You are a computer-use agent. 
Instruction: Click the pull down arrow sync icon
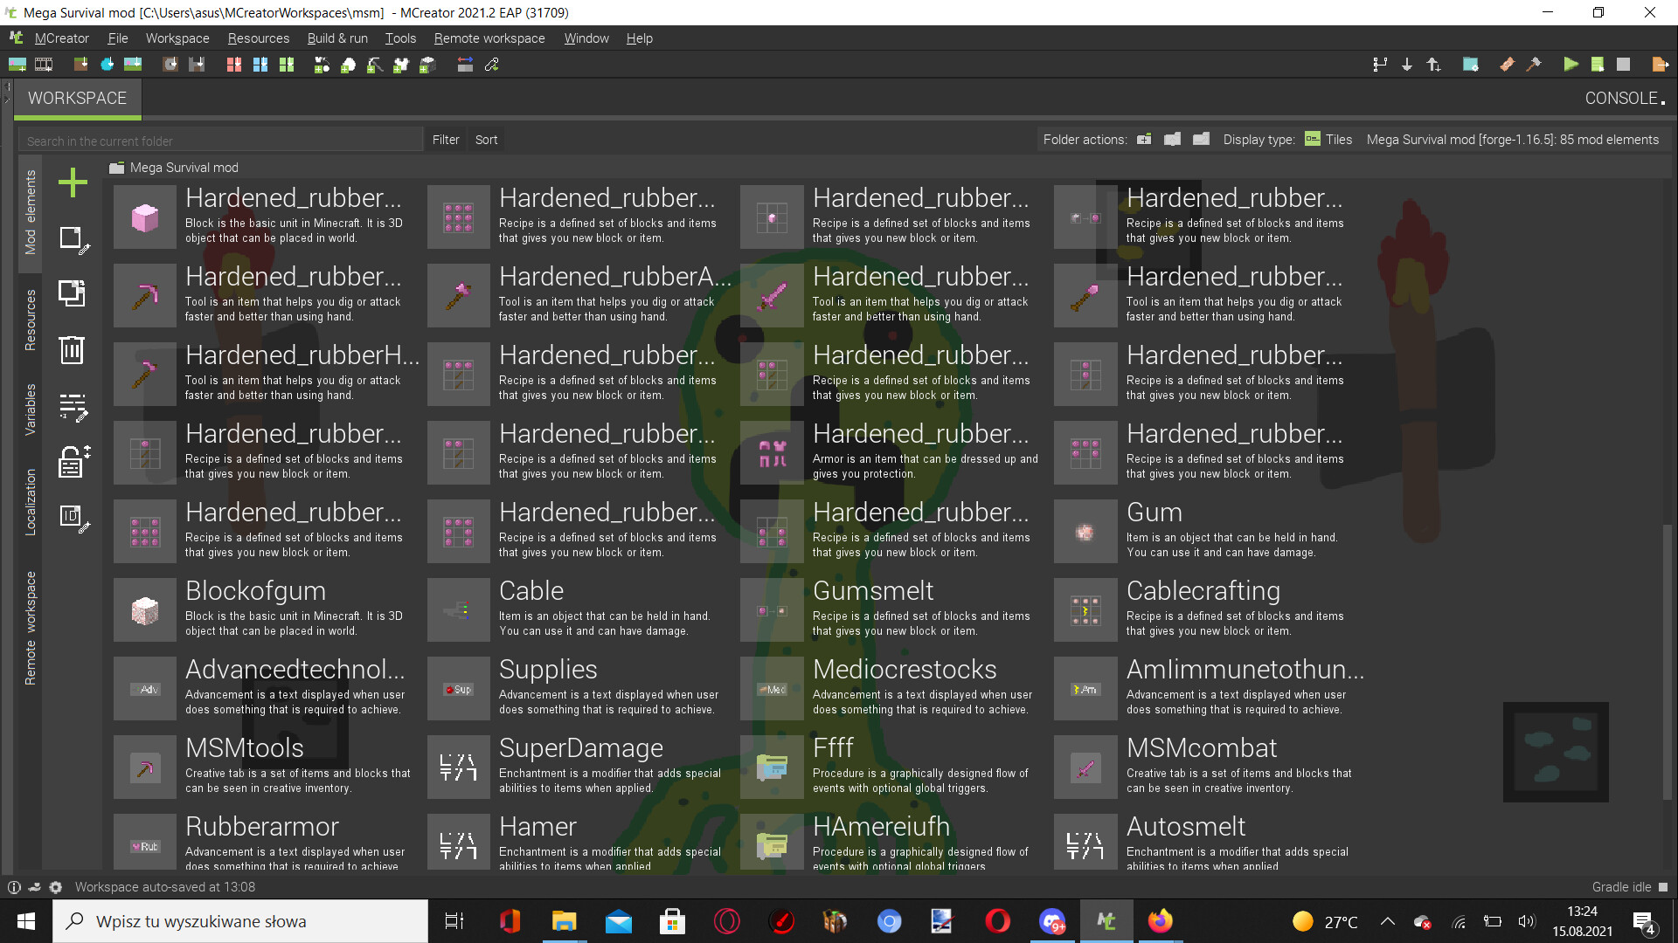[x=1407, y=65]
